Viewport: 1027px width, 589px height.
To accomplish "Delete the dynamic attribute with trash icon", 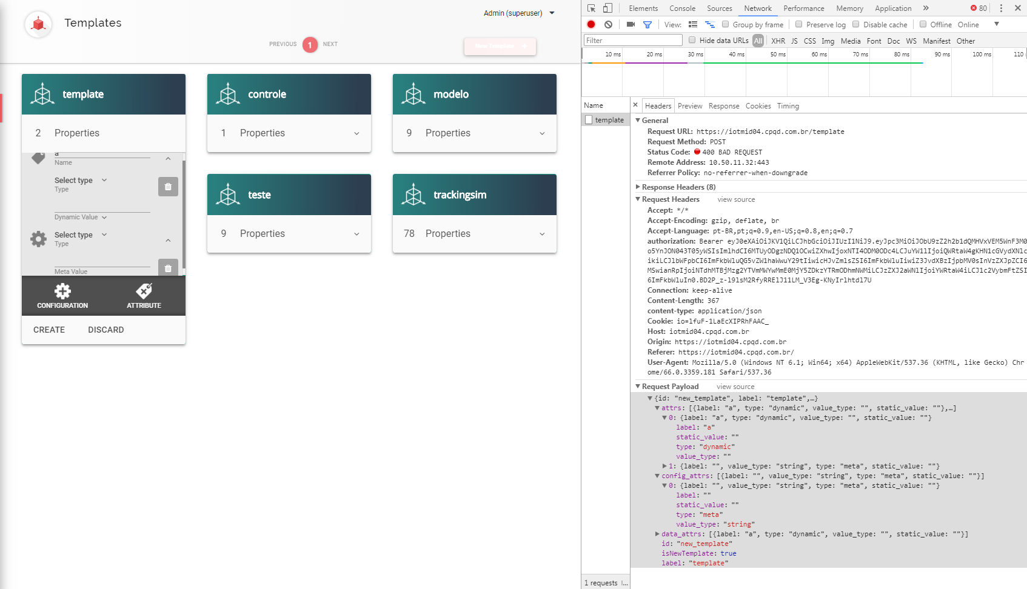I will (168, 187).
